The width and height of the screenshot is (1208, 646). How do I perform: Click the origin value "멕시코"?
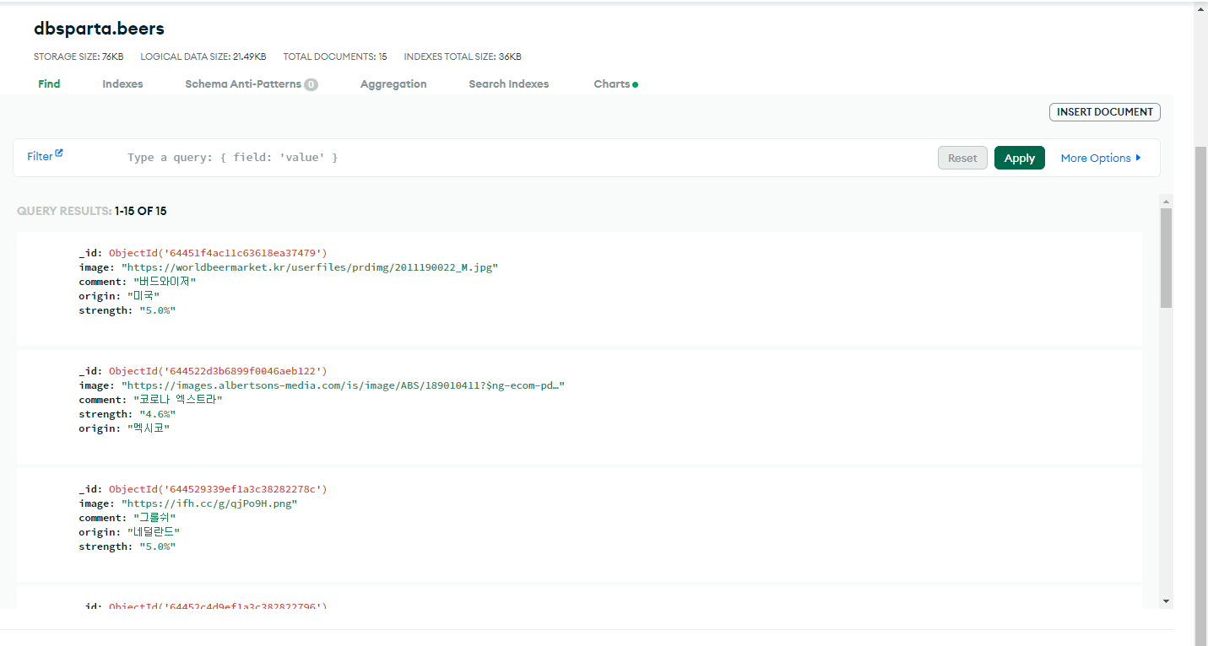click(149, 428)
